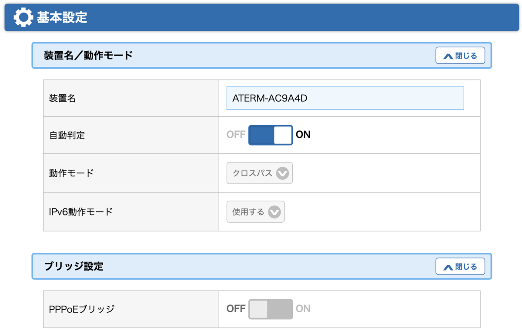The image size is (522, 331).
Task: Click the round arrow icon on 使用する dropdown
Action: point(274,212)
